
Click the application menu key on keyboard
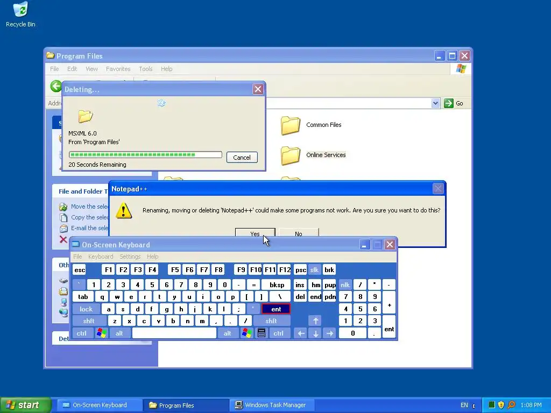pyautogui.click(x=261, y=333)
